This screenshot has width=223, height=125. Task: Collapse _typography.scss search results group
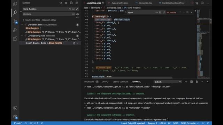pyautogui.click(x=22, y=36)
